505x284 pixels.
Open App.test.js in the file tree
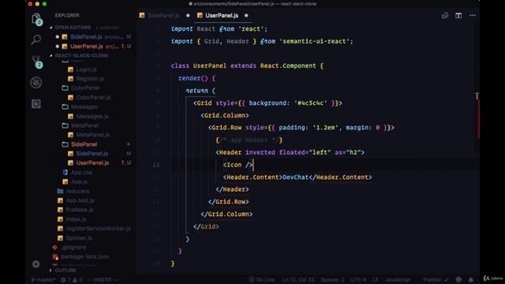coord(80,200)
